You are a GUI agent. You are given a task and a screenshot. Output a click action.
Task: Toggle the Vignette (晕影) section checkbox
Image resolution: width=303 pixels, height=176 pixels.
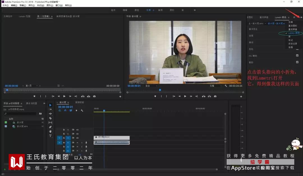point(297,62)
